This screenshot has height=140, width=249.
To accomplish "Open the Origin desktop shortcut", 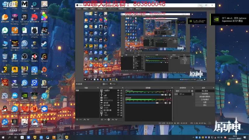I will [44, 71].
